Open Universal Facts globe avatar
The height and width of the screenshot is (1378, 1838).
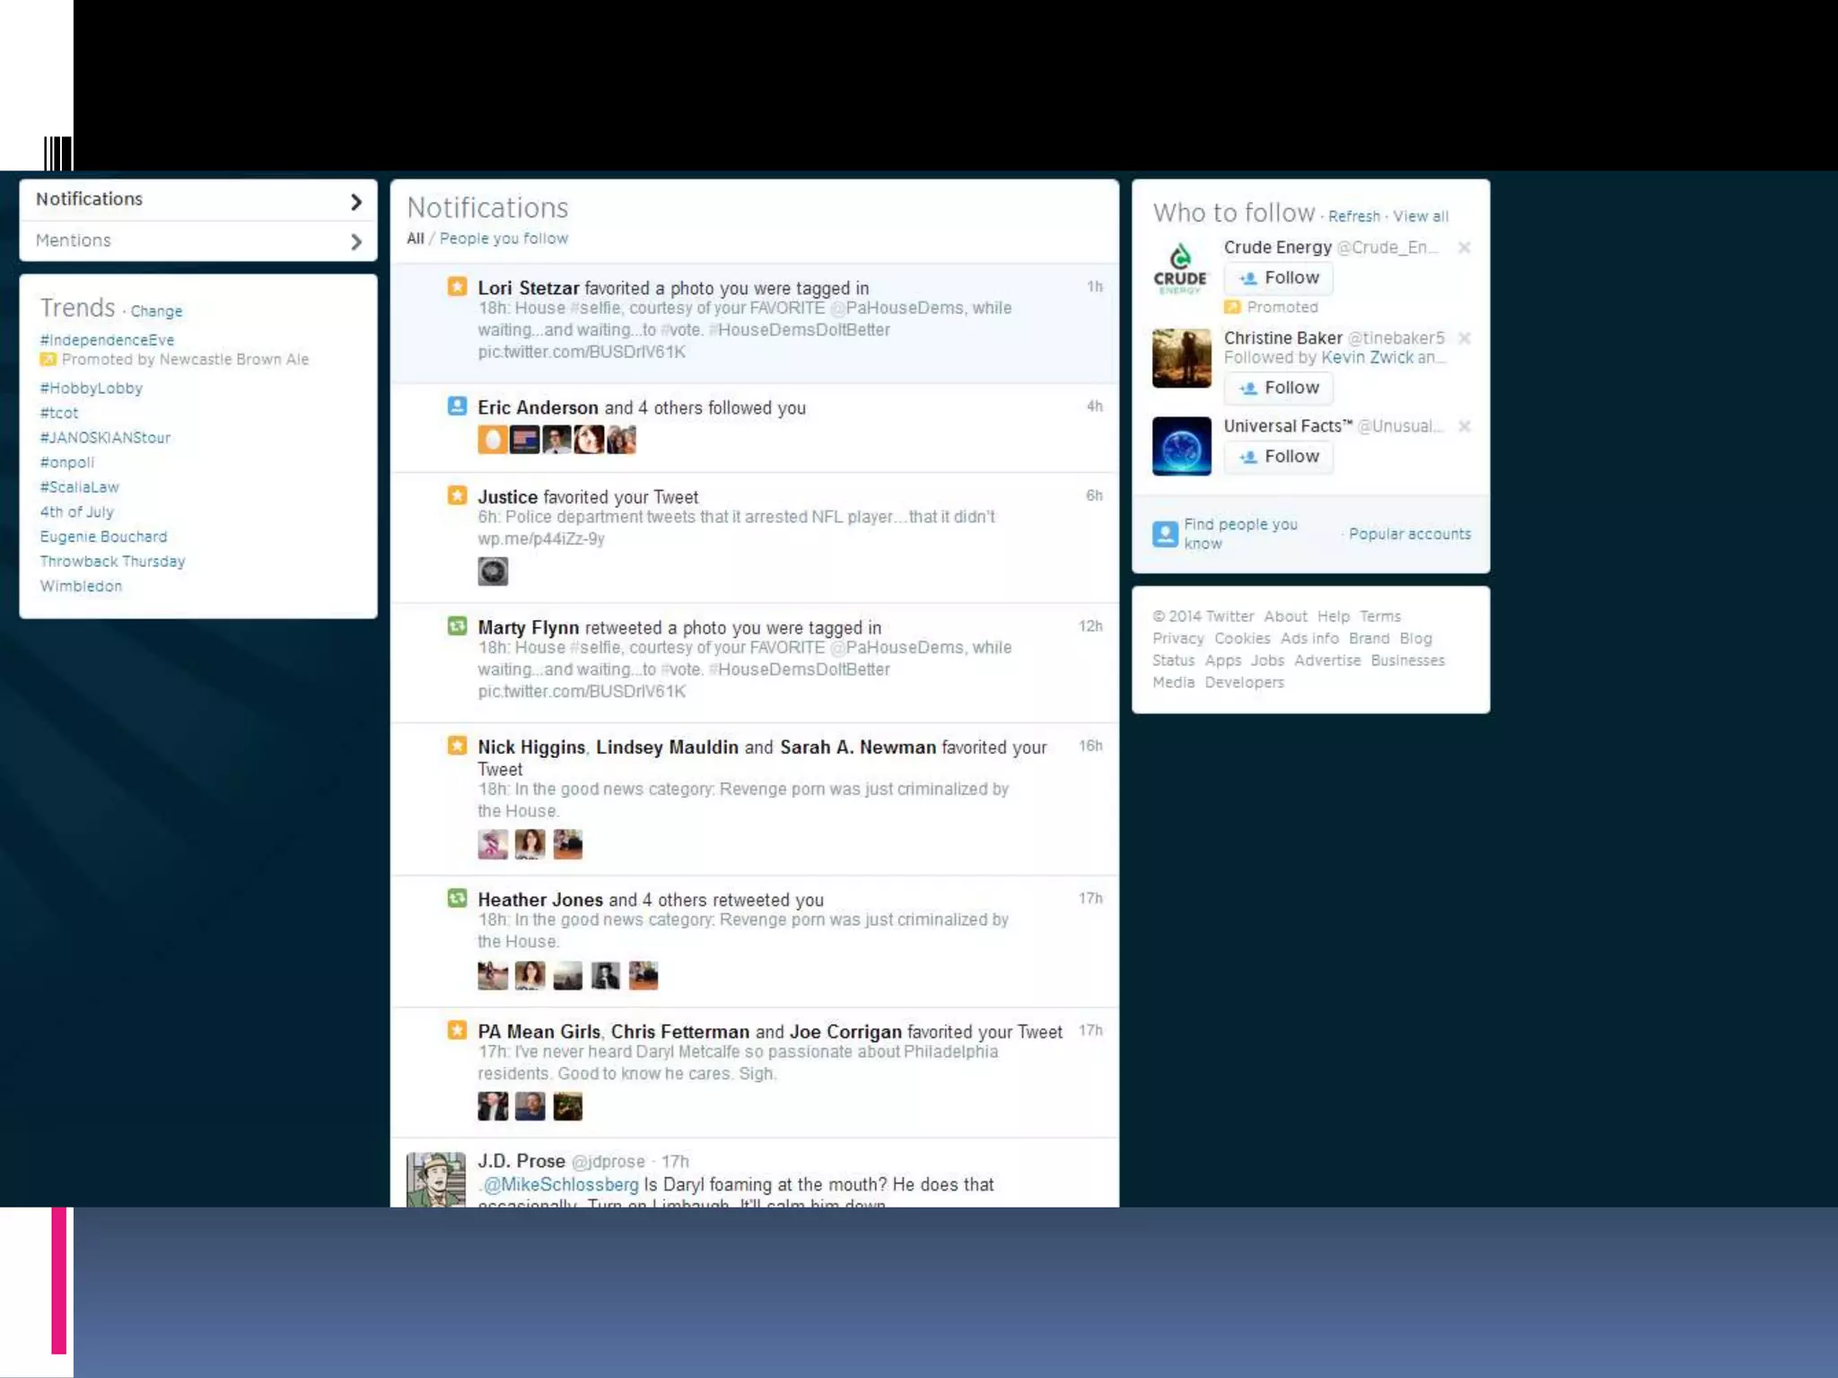(1181, 446)
